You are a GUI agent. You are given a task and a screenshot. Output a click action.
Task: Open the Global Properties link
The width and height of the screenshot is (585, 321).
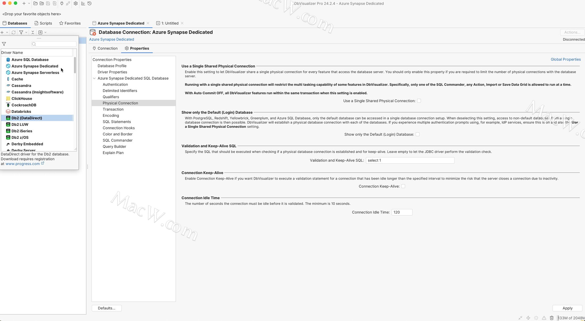pos(565,60)
